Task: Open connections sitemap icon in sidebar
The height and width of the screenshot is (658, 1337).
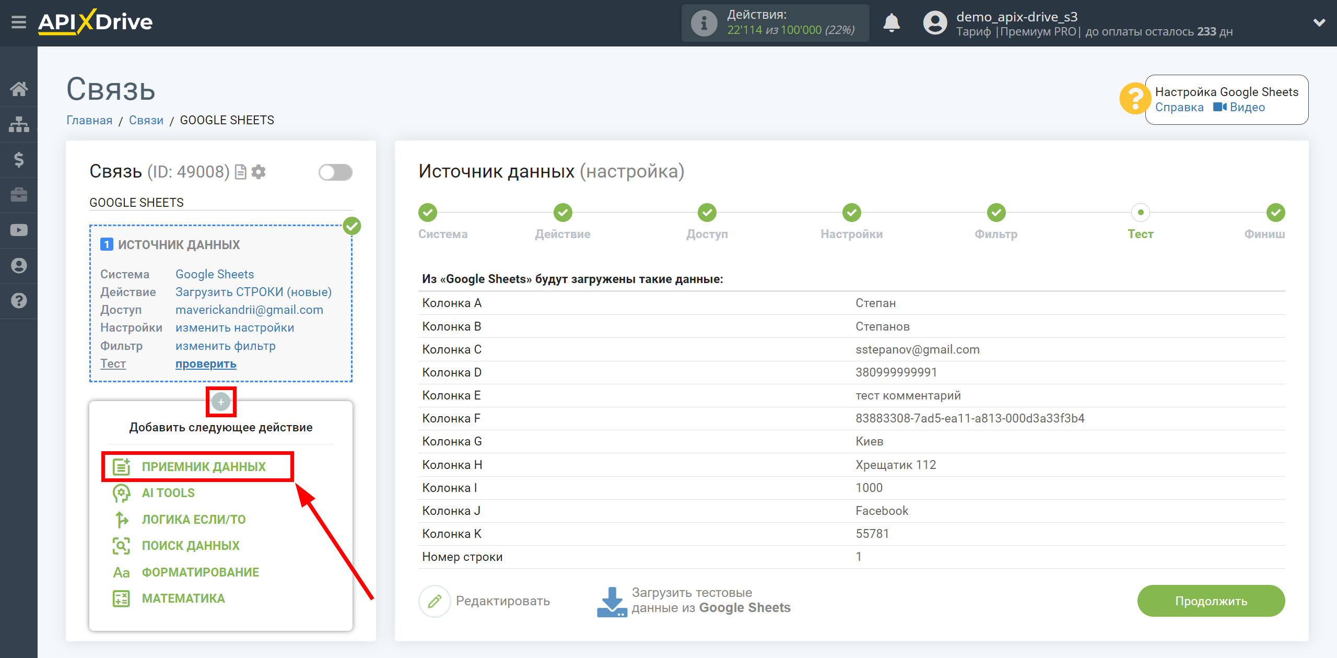Action: click(19, 124)
